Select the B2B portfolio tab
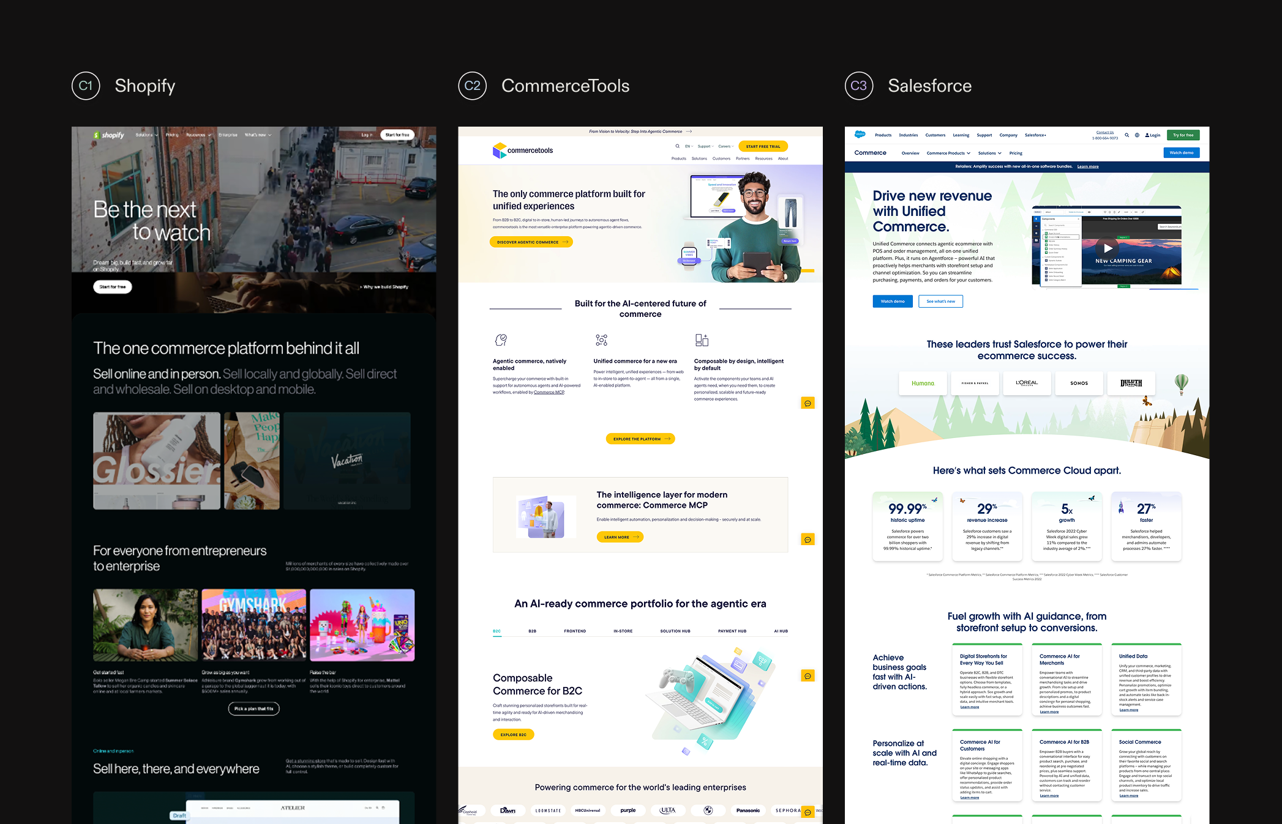The image size is (1282, 824). pyautogui.click(x=533, y=631)
